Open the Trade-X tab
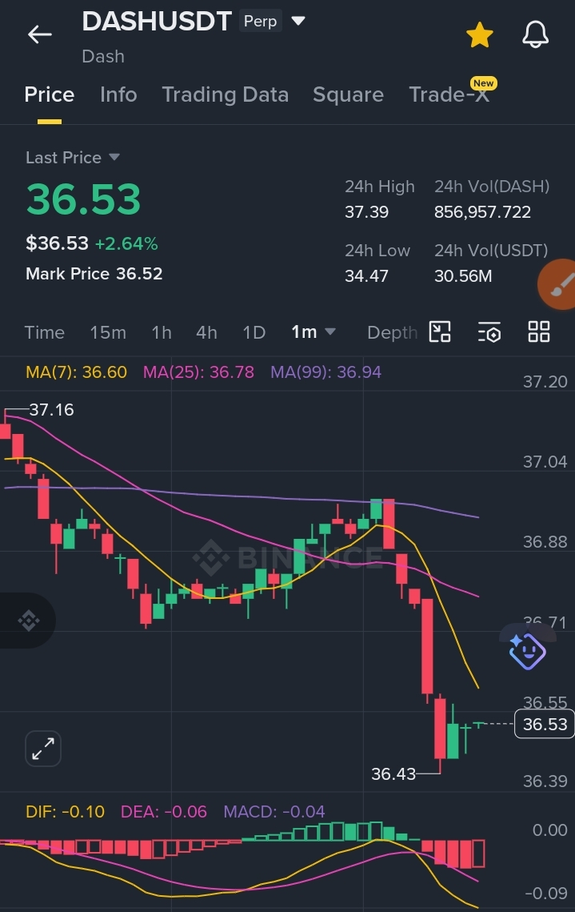The height and width of the screenshot is (912, 575). [449, 94]
